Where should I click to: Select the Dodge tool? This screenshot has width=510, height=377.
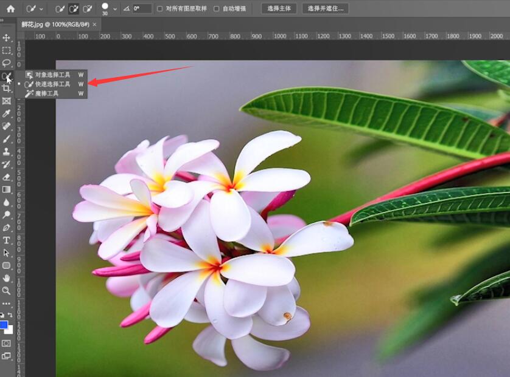6,215
